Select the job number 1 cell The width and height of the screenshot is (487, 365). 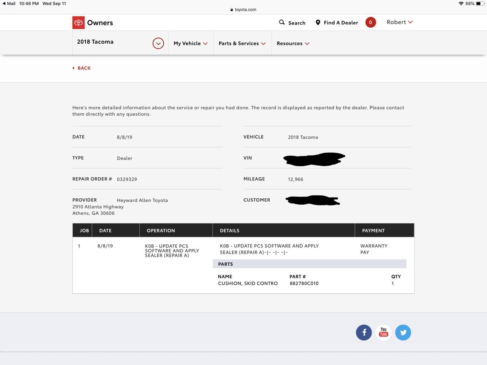(79, 246)
